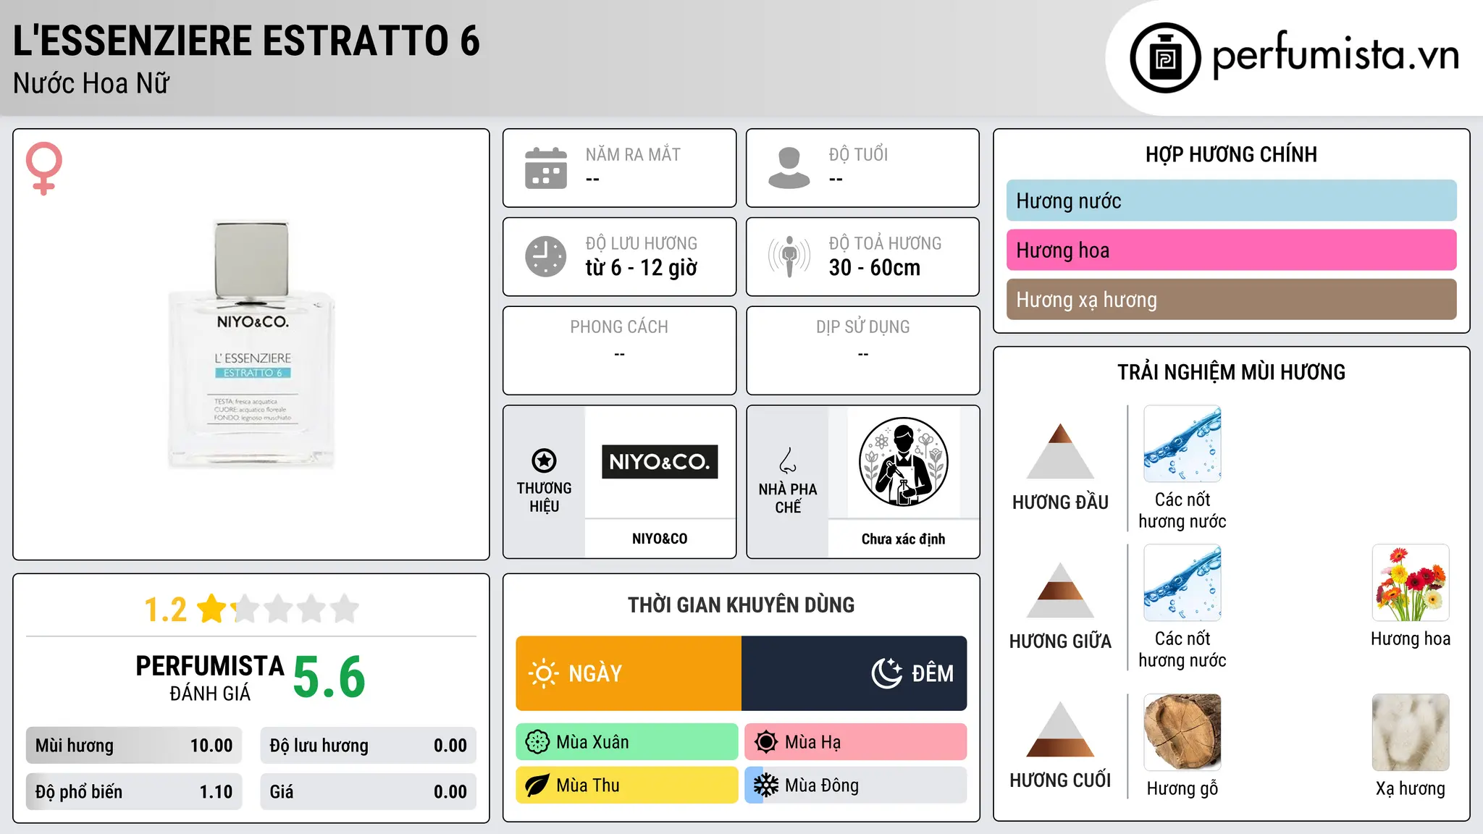Click the Độ lưu hương 0.00 score row
The height and width of the screenshot is (834, 1483).
point(368,745)
